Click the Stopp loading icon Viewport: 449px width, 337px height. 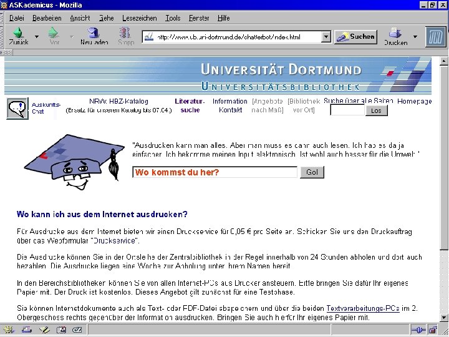pos(125,32)
